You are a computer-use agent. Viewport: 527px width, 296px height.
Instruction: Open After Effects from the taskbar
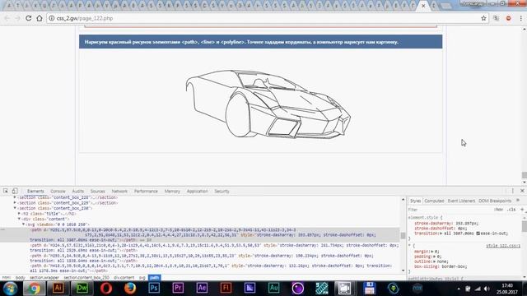[x=202, y=288]
